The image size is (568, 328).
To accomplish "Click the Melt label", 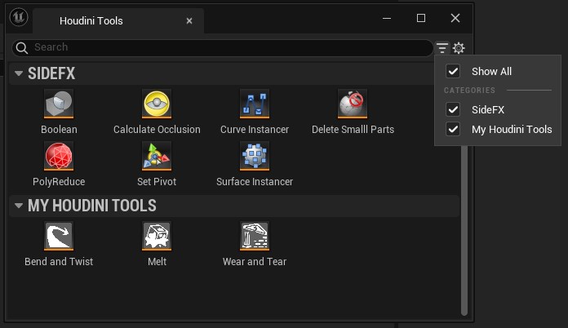I will coord(157,262).
